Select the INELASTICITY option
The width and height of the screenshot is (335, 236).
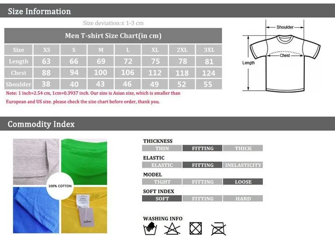pos(243,165)
